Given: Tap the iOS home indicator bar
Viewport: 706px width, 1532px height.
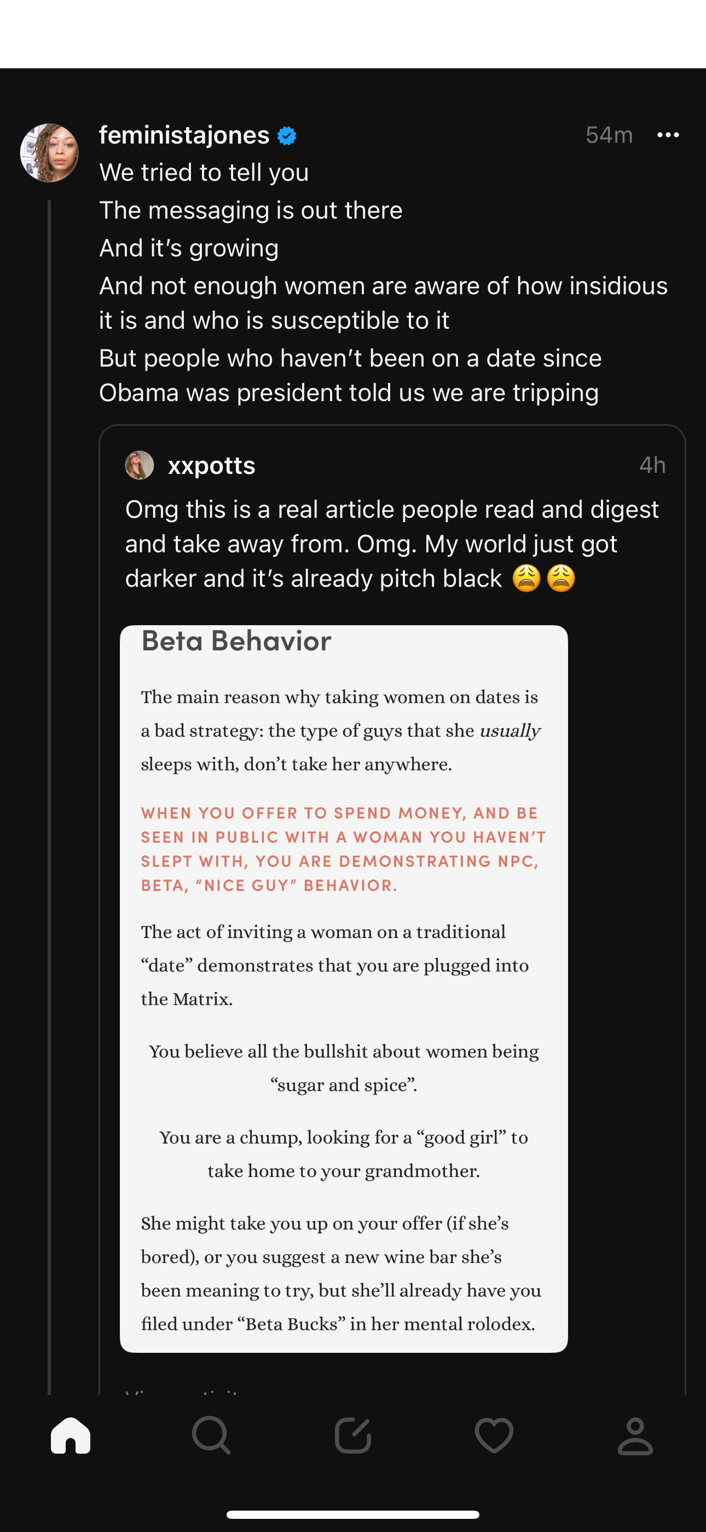Looking at the screenshot, I should click(x=353, y=1514).
